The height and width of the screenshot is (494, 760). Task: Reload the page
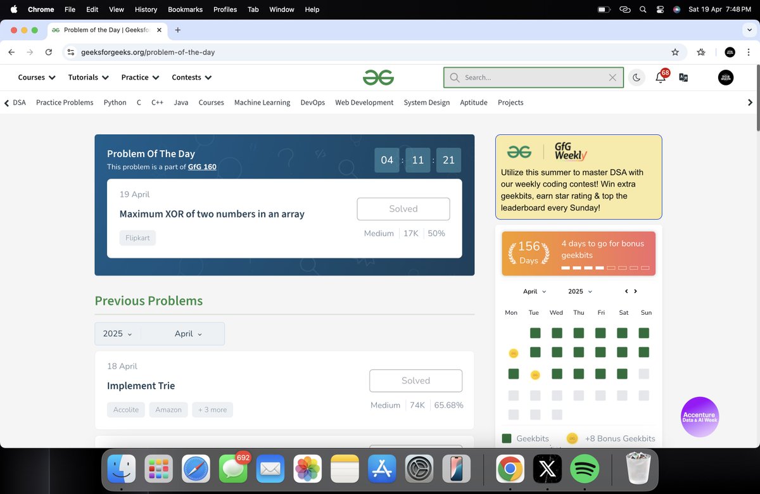tap(49, 52)
